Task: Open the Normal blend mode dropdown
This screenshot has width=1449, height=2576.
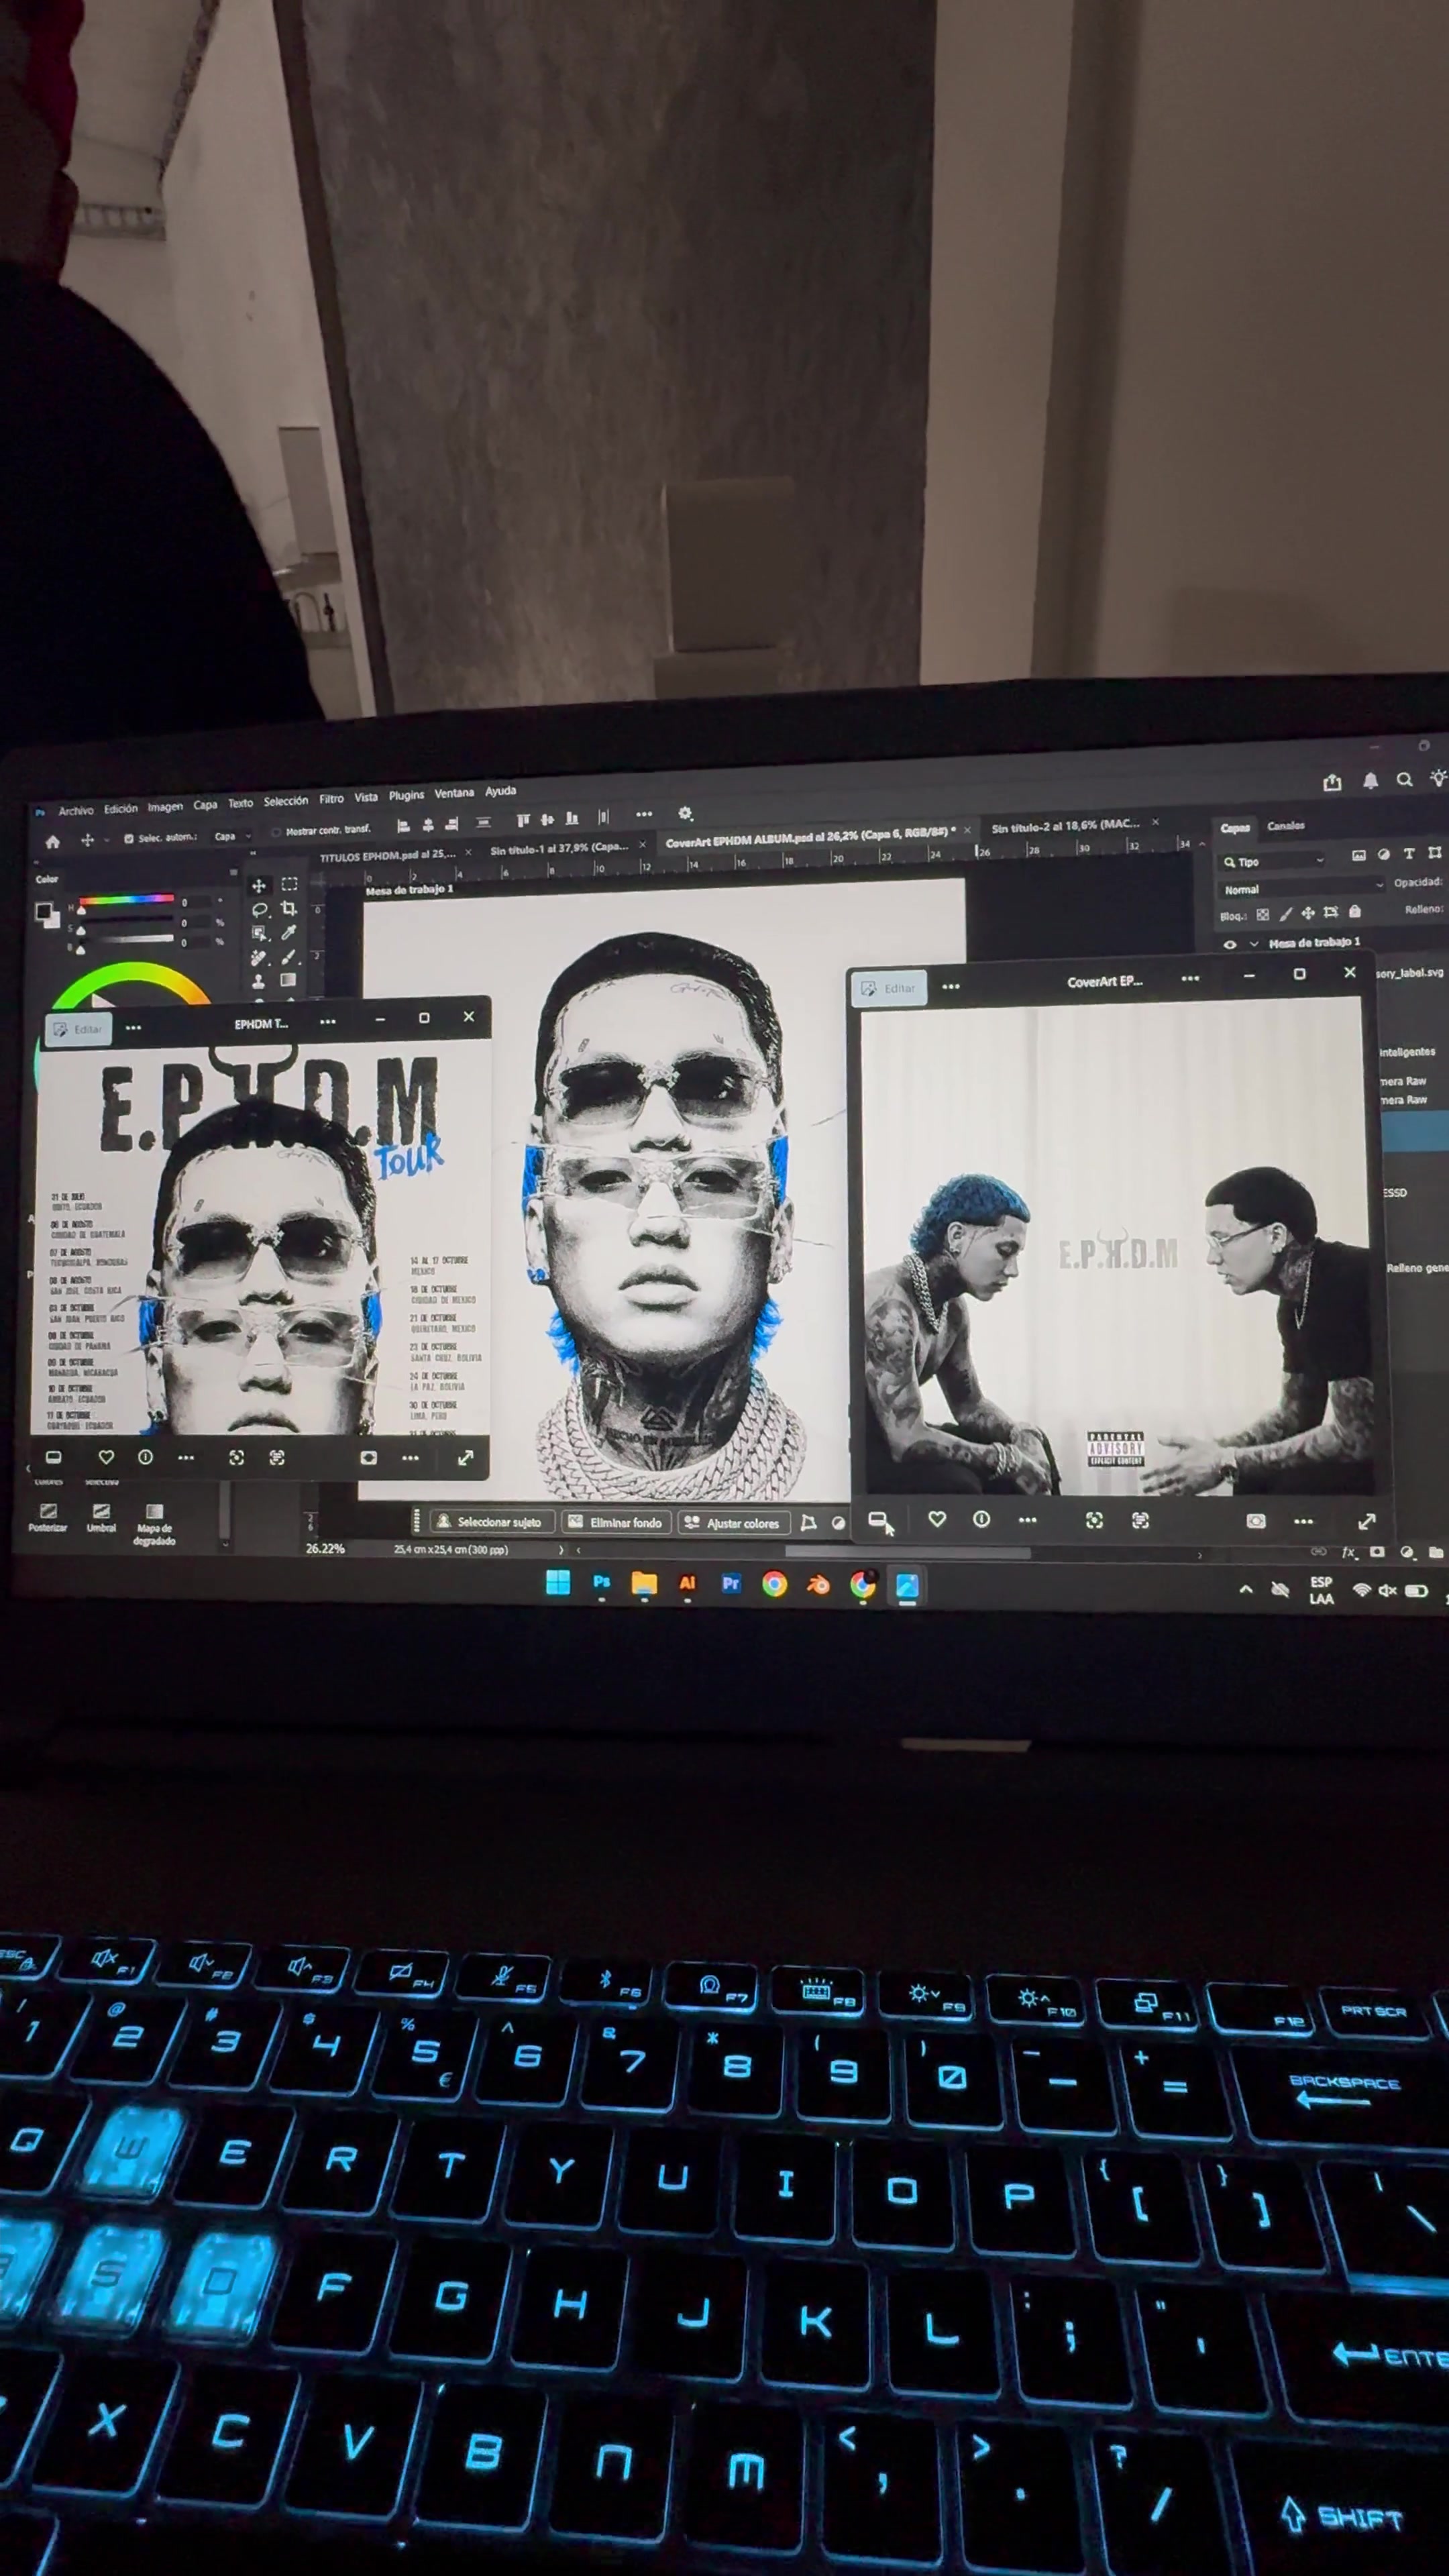Action: [1302, 888]
